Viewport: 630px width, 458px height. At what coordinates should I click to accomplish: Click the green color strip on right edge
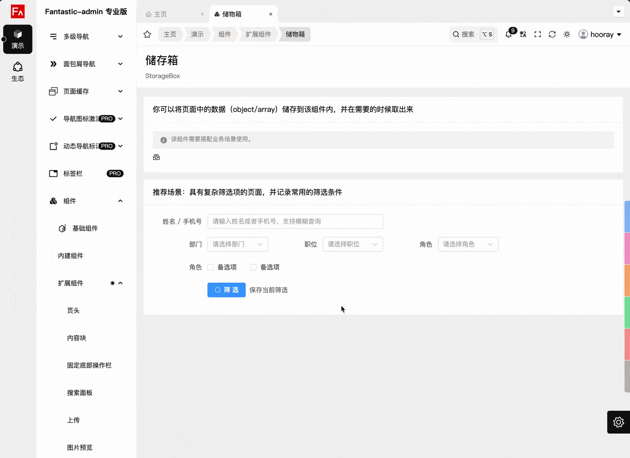click(x=627, y=312)
